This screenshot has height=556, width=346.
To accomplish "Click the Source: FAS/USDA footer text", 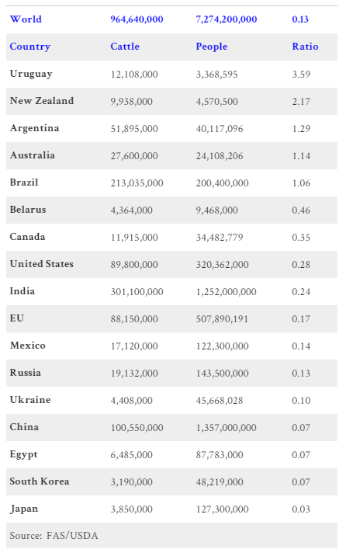I will point(54,536).
